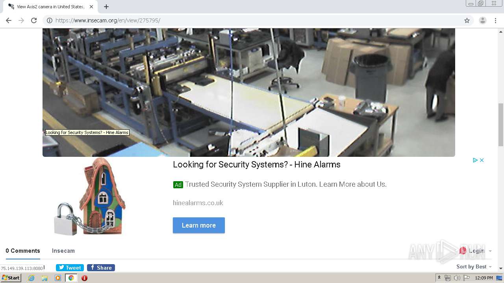Click the scrollbar up arrow
Screen dimensions: 504x283
click(501, 31)
